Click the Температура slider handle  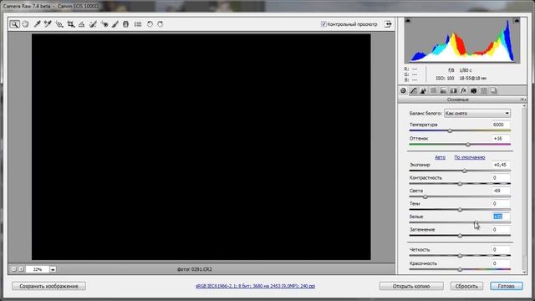(450, 130)
